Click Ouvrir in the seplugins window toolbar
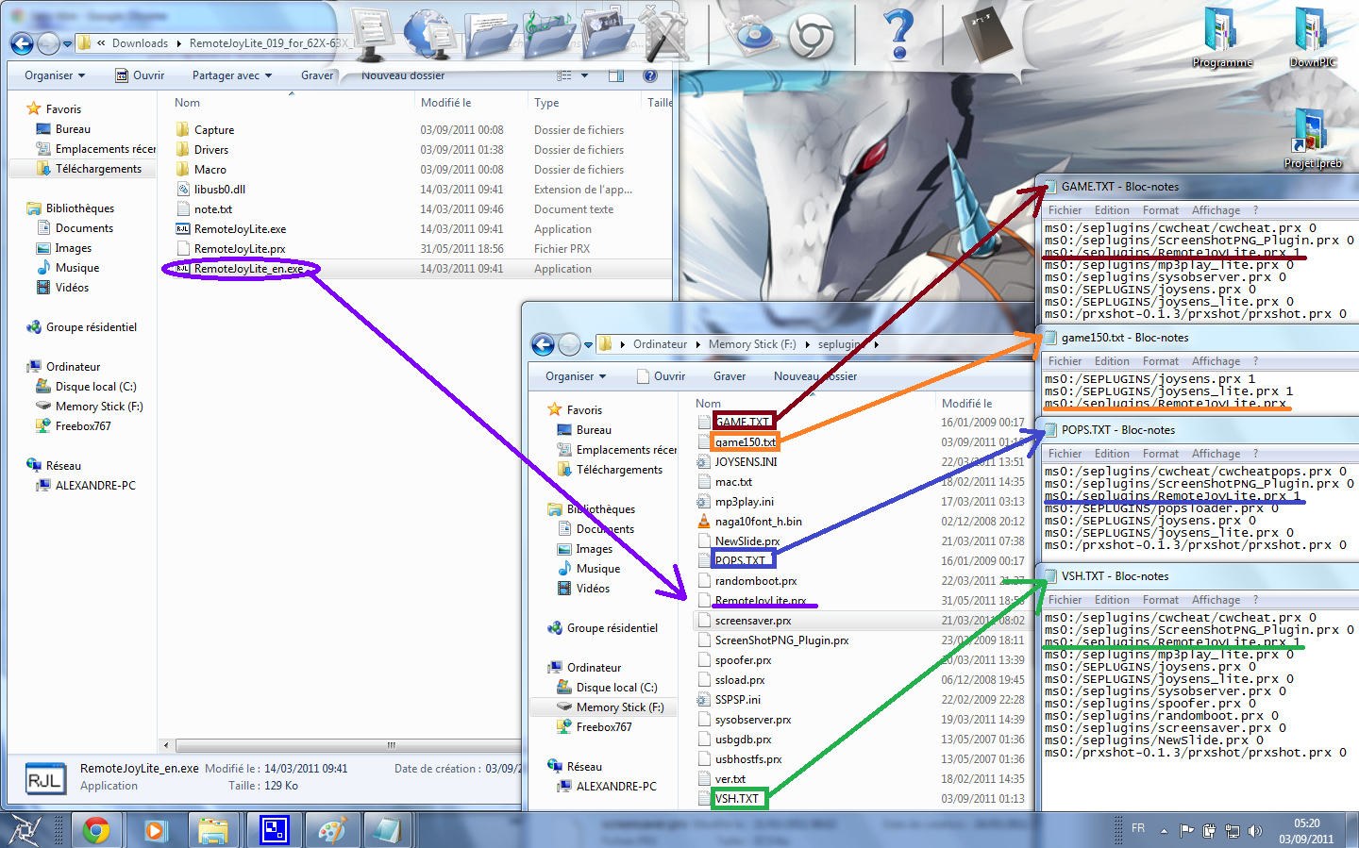The height and width of the screenshot is (848, 1359). [x=661, y=376]
